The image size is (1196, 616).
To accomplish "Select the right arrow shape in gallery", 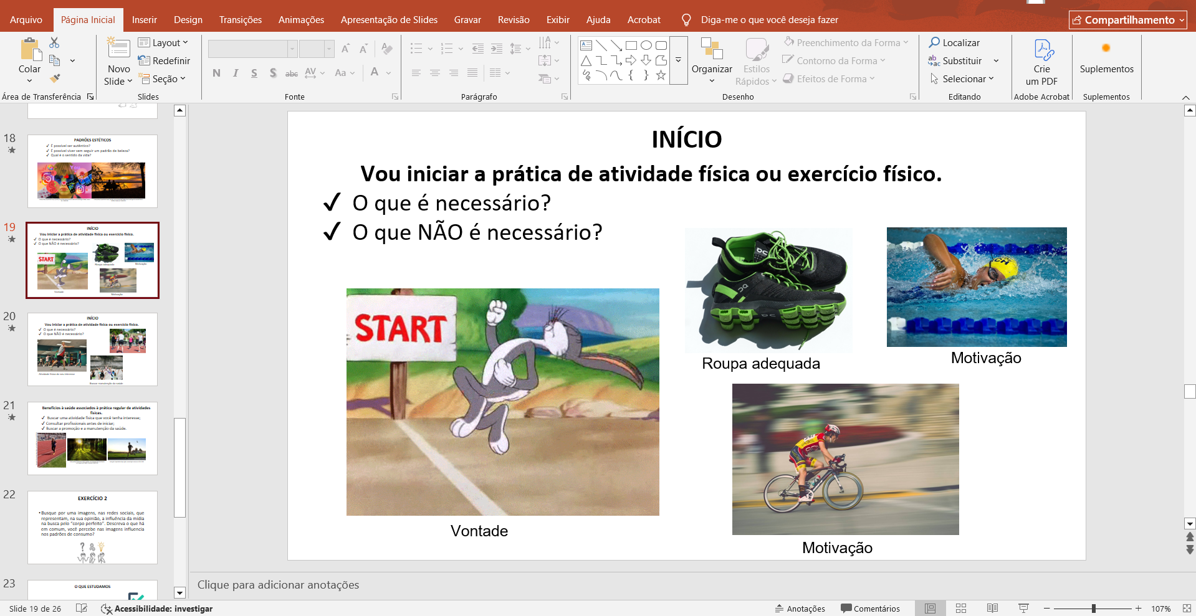I will [631, 60].
